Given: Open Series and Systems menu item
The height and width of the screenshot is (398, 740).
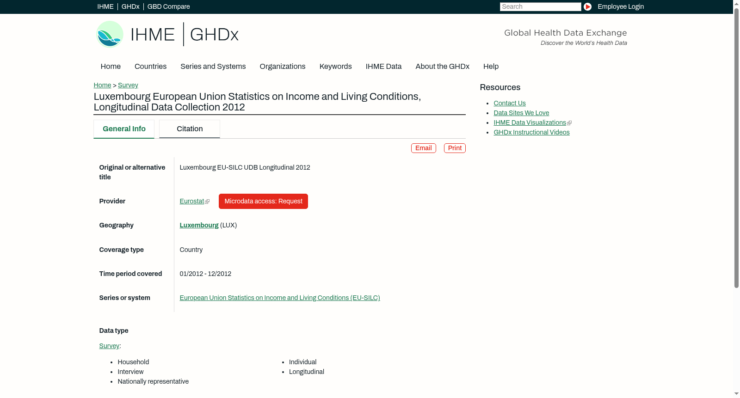Looking at the screenshot, I should coord(213,67).
